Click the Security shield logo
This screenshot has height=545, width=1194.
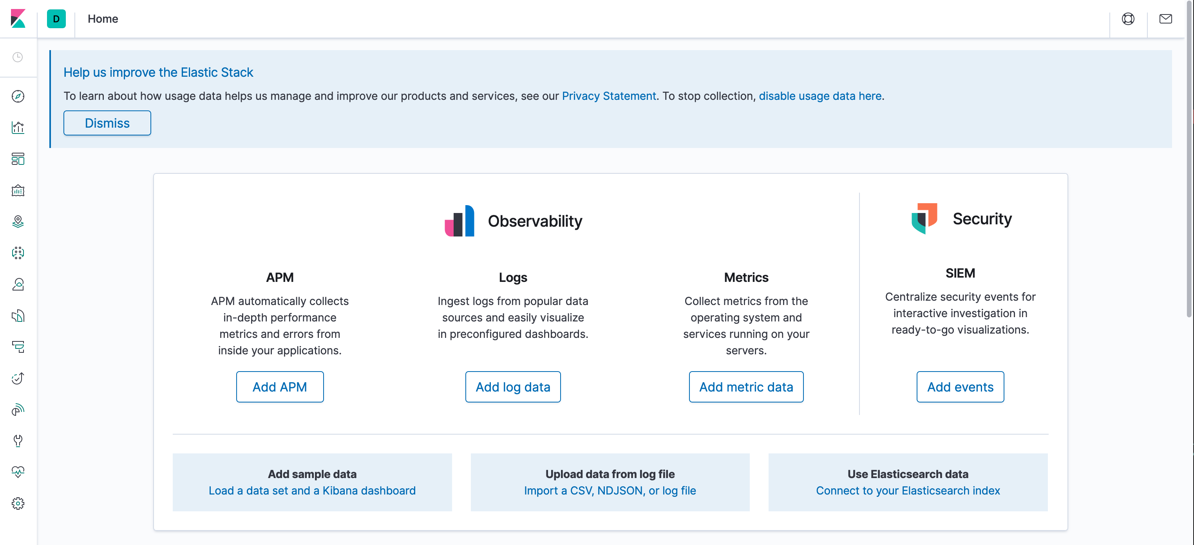(924, 218)
